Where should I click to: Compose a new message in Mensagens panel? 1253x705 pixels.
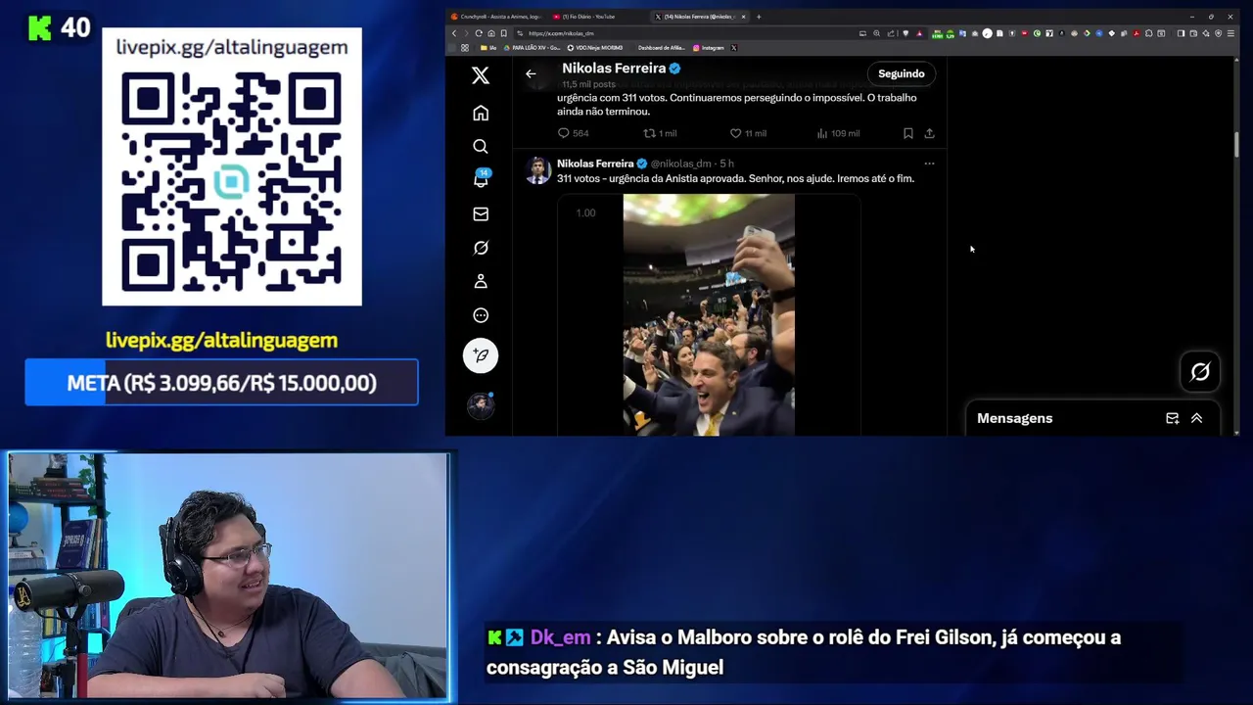click(x=1172, y=418)
